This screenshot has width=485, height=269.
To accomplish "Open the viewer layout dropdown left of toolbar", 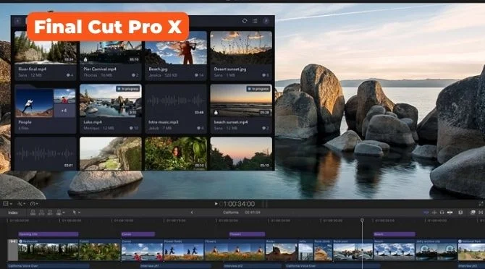I will point(7,204).
